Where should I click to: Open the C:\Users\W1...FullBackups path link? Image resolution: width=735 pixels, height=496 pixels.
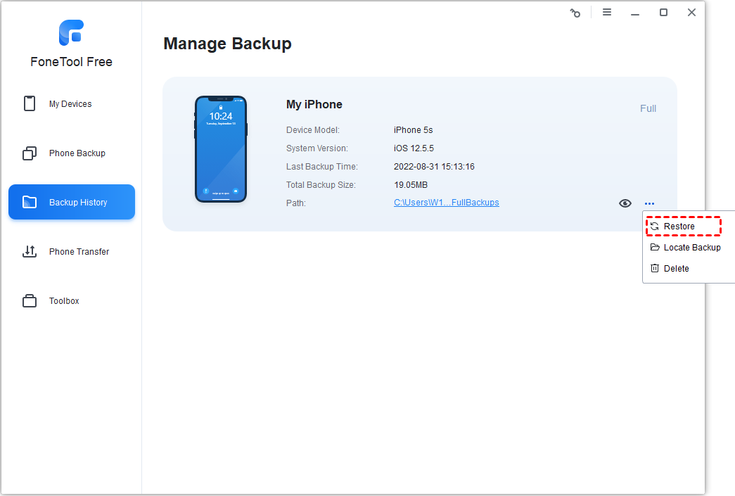pos(446,203)
